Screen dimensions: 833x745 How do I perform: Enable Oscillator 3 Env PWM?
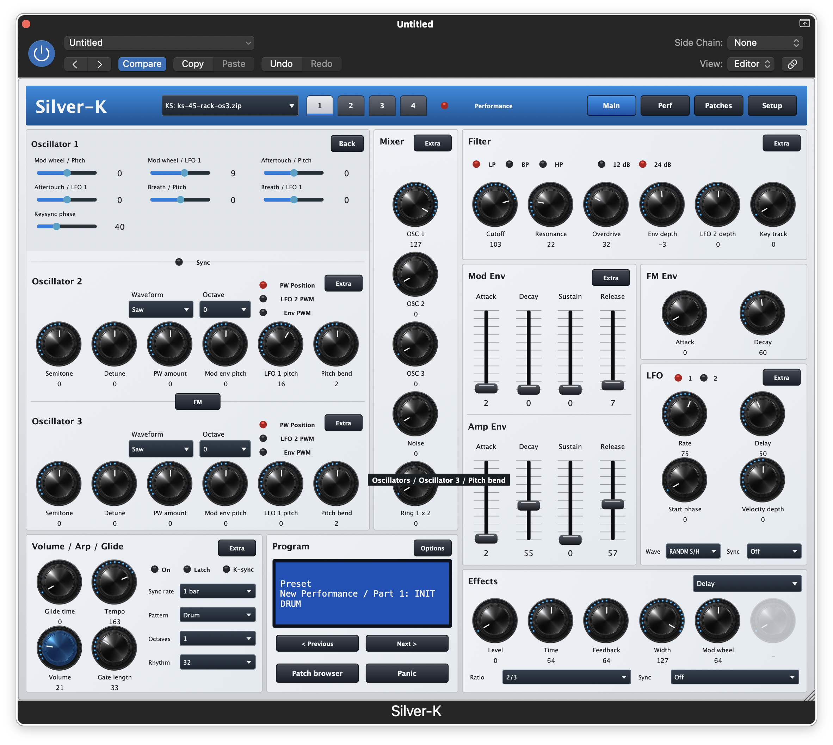click(x=263, y=452)
